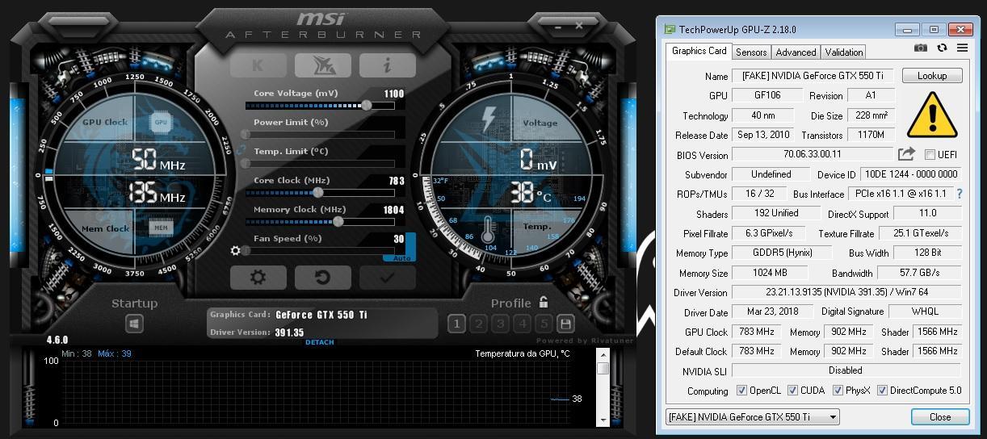This screenshot has height=439, width=987.
Task: Save profile with floppy disk icon
Action: (x=566, y=324)
